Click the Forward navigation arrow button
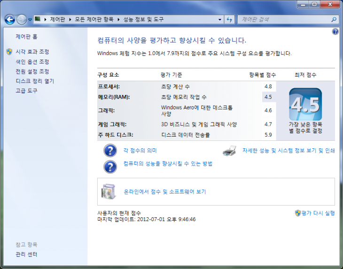 tap(22, 20)
